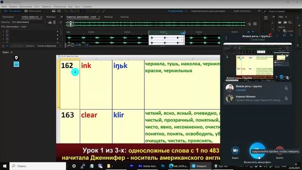Toggle video camera in Telegram call
302x170 pixels.
point(235,151)
